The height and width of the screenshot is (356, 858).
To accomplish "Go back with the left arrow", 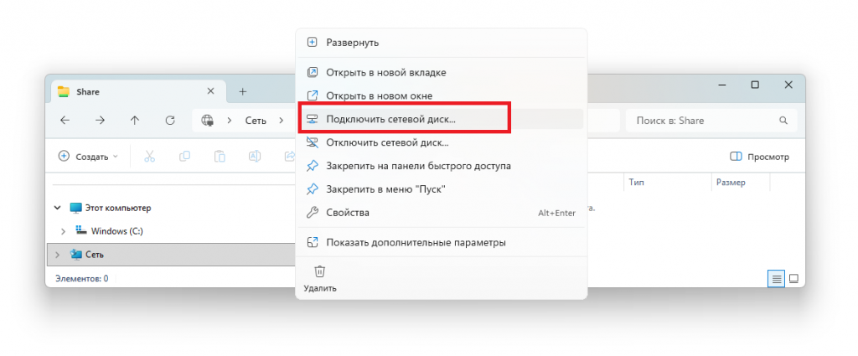I will point(65,121).
